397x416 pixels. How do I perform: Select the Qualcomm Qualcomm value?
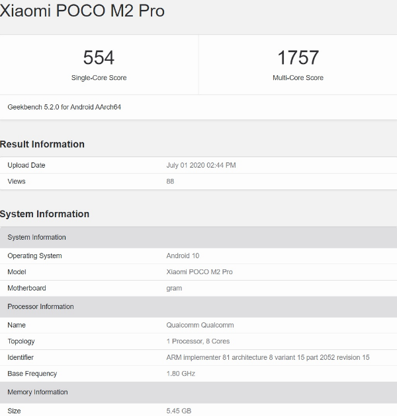coord(200,326)
